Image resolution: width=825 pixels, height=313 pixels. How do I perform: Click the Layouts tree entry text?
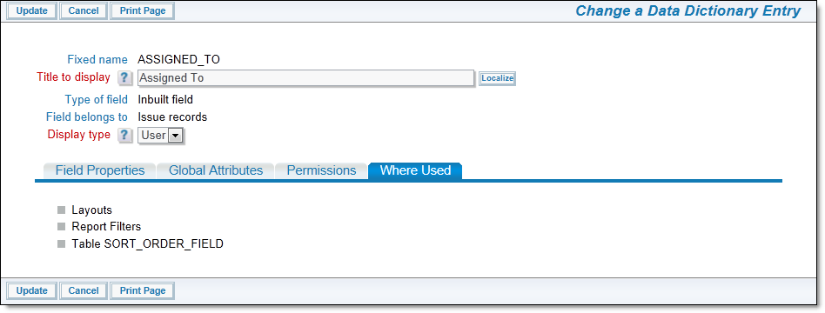point(92,210)
